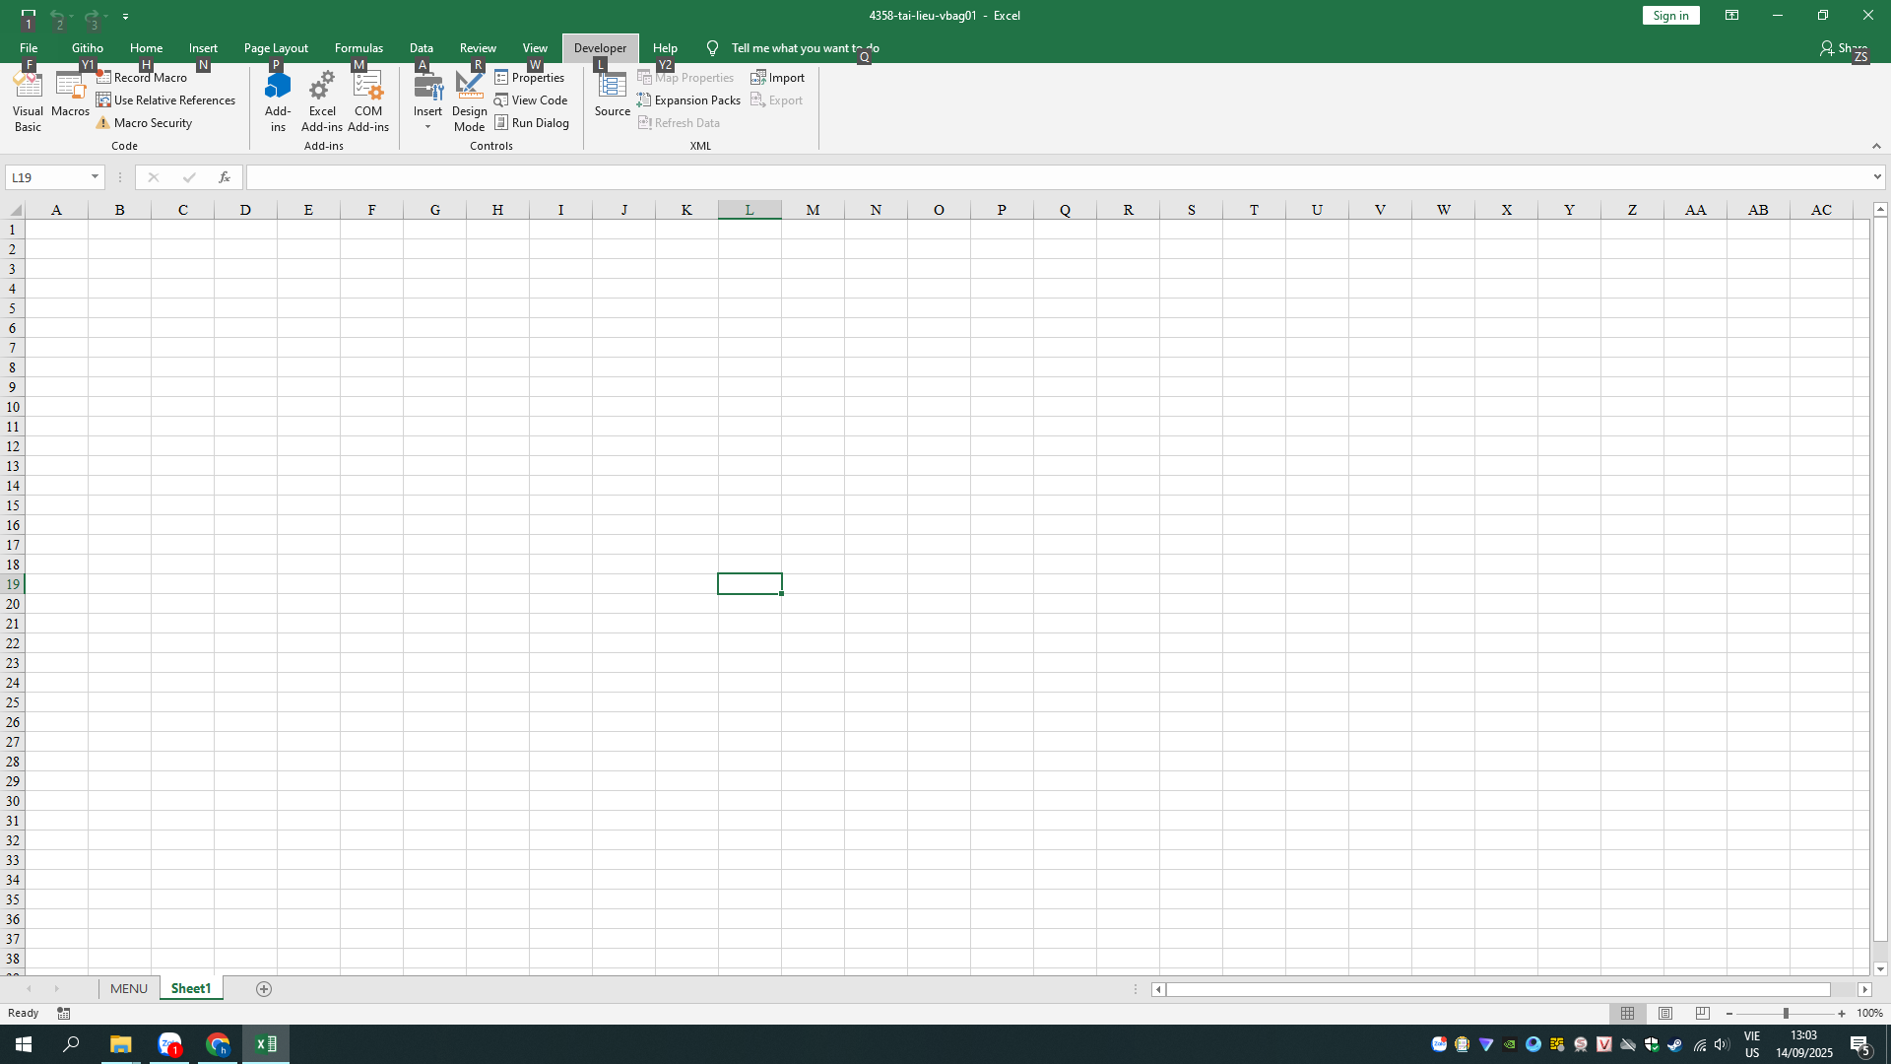Open the Macros dialog
Screen dimensions: 1891x1064
pyautogui.click(x=70, y=99)
